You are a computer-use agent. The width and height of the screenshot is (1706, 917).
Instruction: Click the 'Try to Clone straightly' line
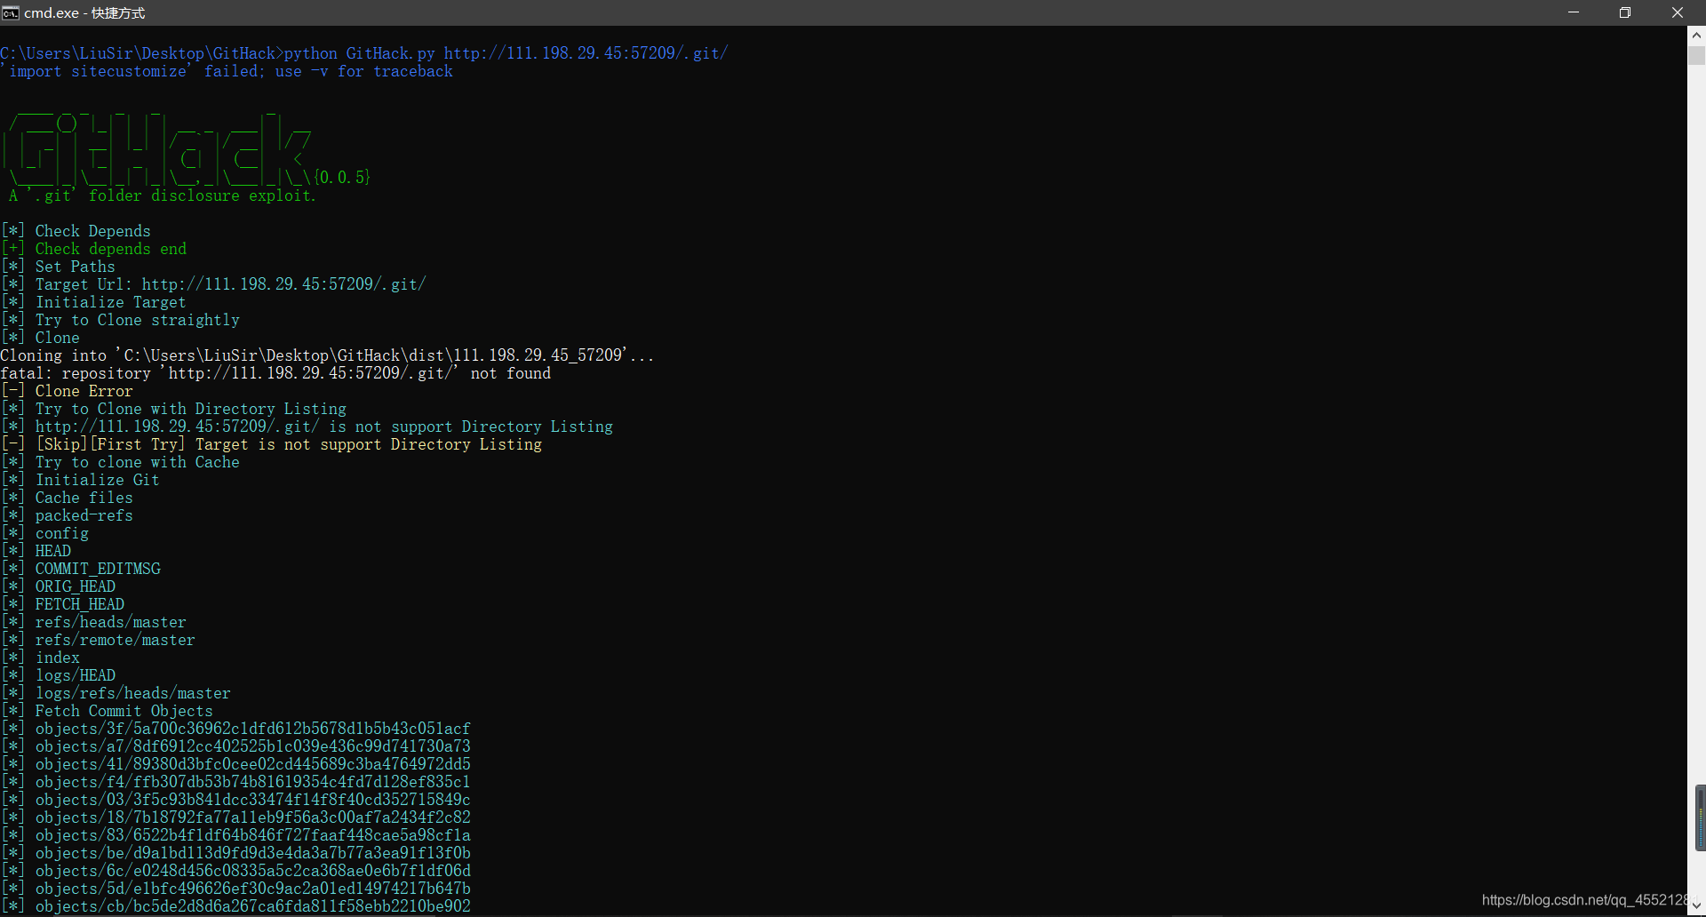pyautogui.click(x=121, y=320)
